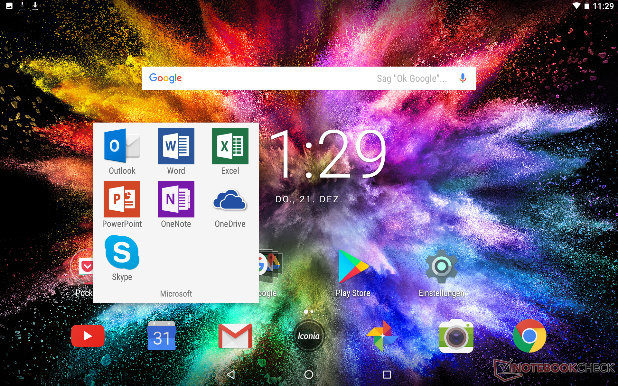Launch Google Photos pinwheel icon
Image resolution: width=618 pixels, height=386 pixels.
click(382, 336)
